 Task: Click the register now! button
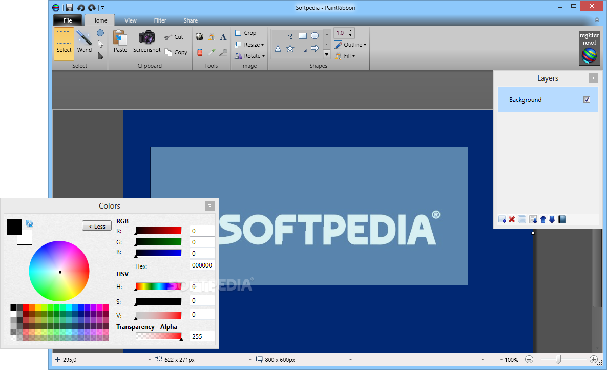(589, 48)
